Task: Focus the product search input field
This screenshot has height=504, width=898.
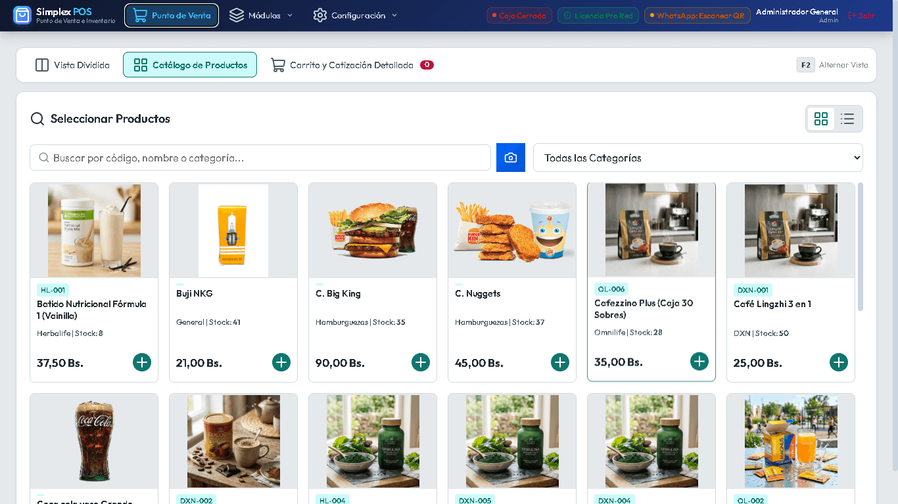Action: coord(260,157)
